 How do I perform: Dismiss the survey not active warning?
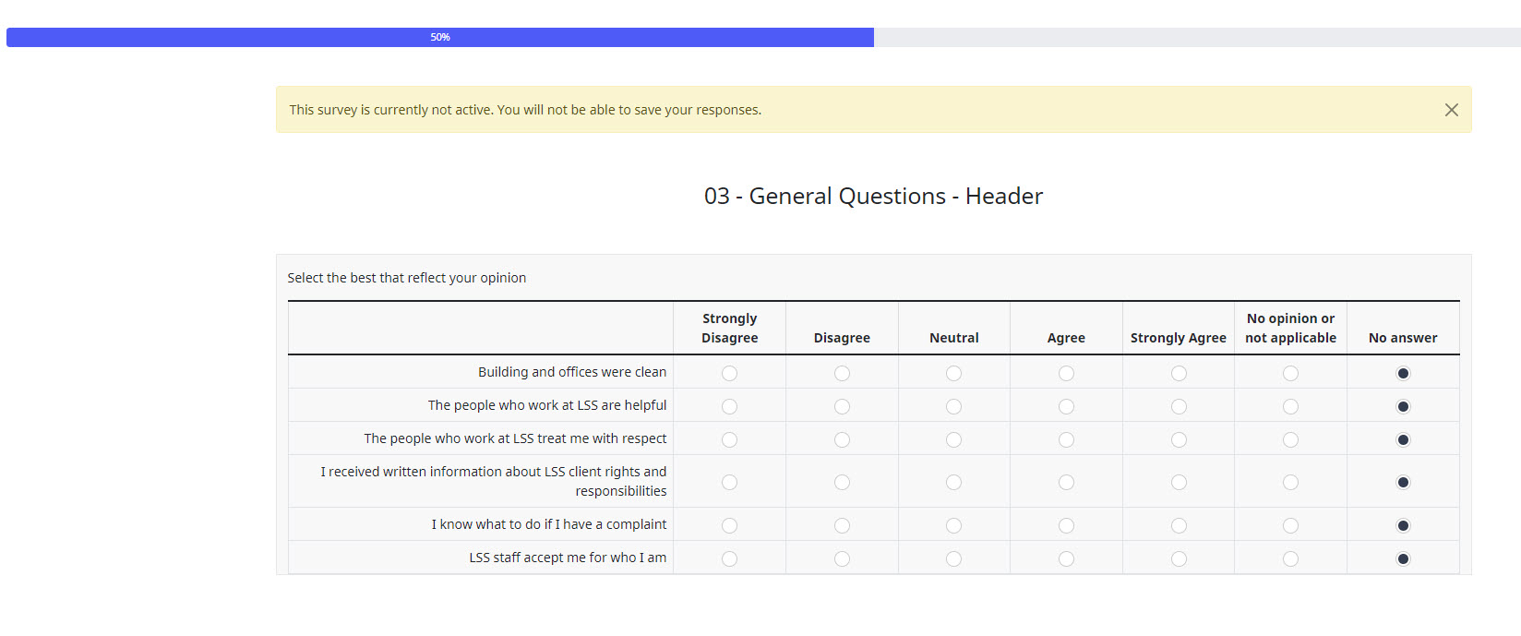[x=1451, y=110]
